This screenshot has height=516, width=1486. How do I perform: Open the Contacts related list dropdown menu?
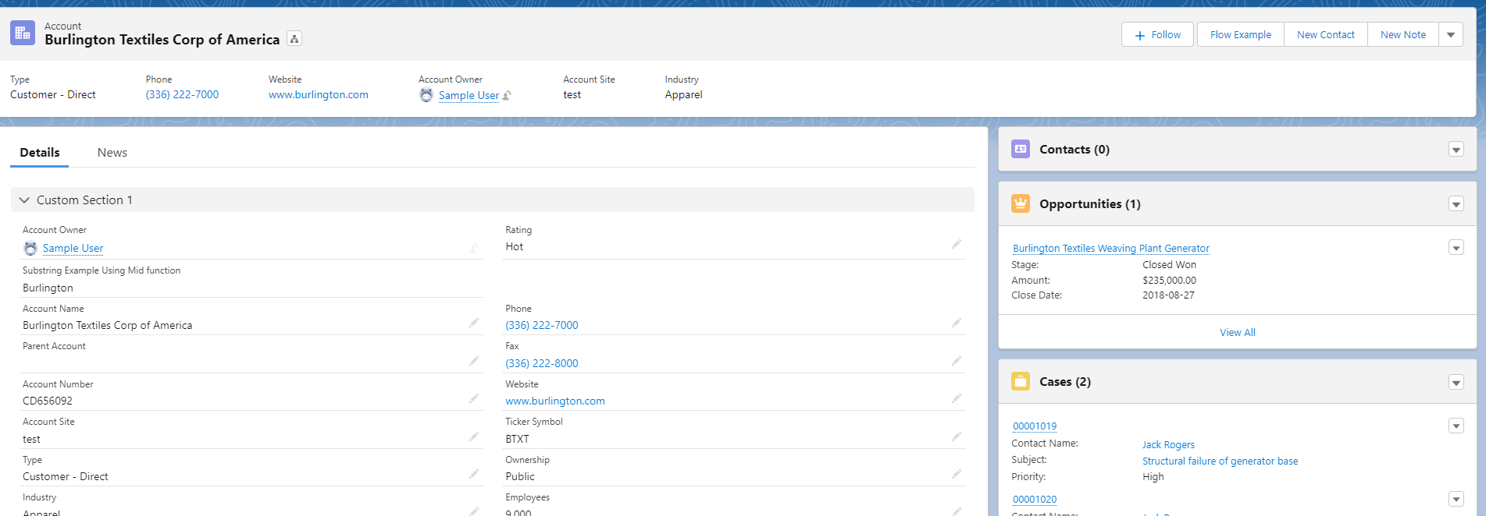(1456, 150)
